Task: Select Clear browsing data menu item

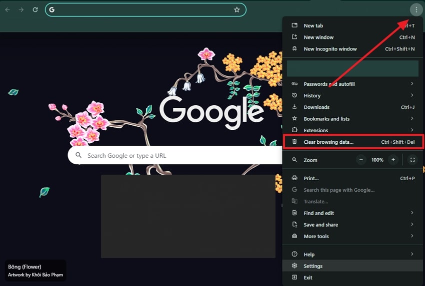Action: click(352, 142)
